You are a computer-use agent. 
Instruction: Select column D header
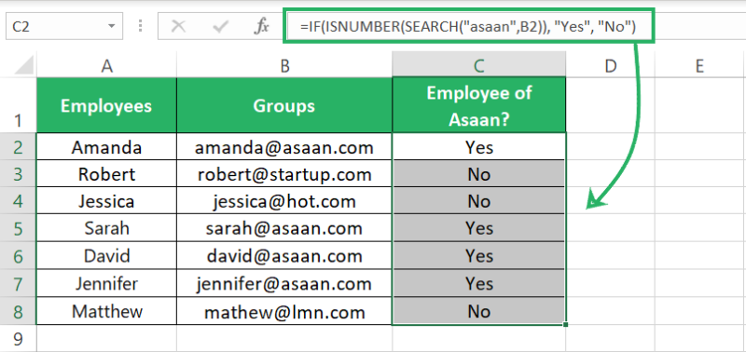(611, 65)
